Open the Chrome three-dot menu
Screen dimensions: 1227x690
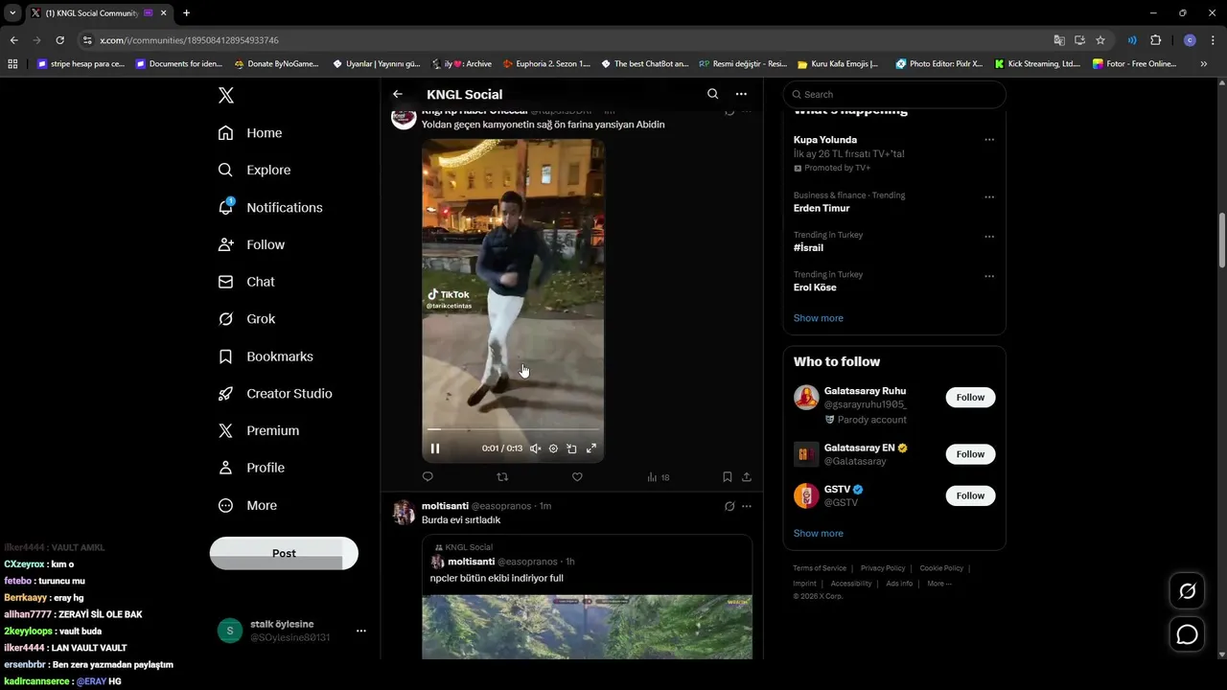[1214, 40]
